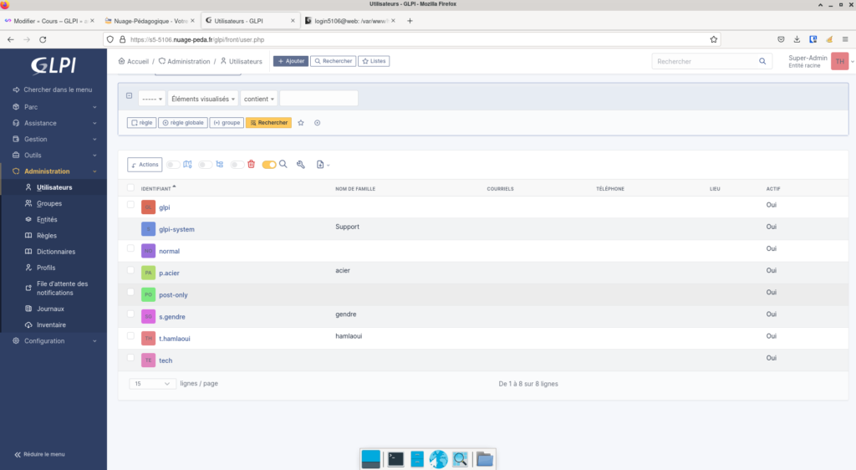Open Journaux in the sidebar
Viewport: 856px width, 470px height.
coord(50,309)
